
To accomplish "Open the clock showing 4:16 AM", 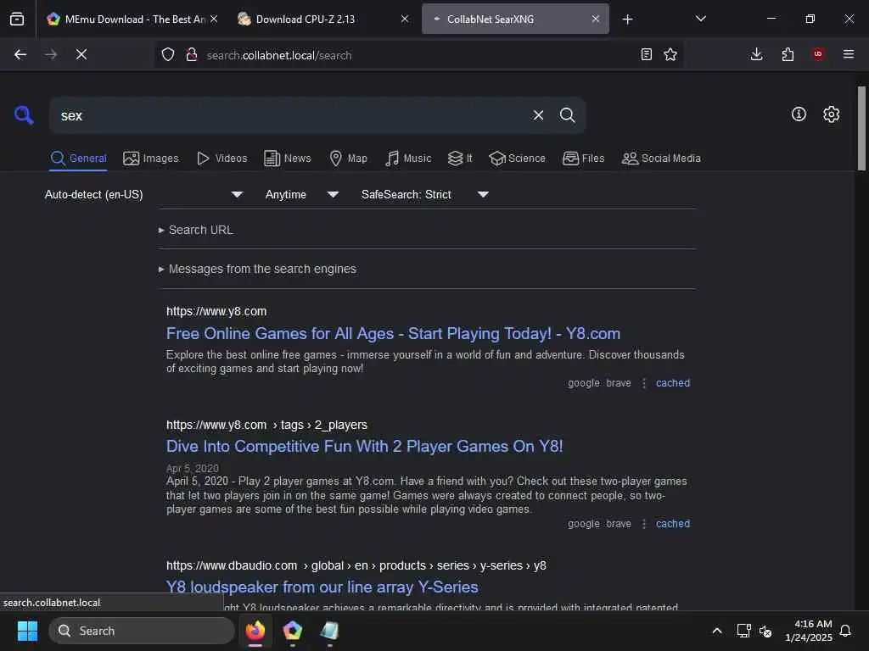I will pyautogui.click(x=808, y=631).
